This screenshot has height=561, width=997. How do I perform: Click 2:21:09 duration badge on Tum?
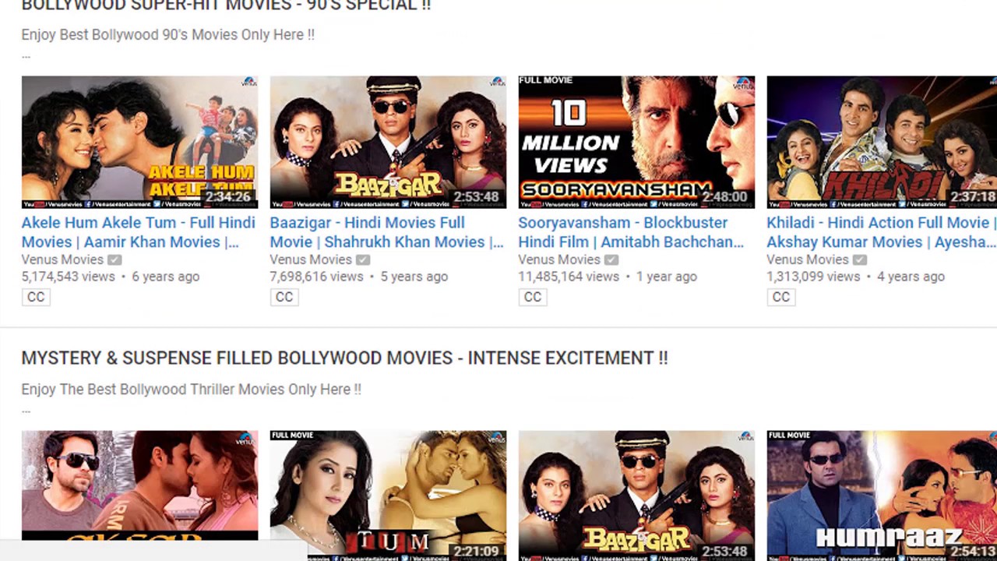pos(477,552)
